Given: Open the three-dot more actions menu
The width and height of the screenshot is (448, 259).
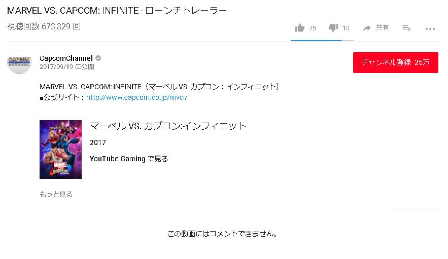Looking at the screenshot, I should click(430, 28).
